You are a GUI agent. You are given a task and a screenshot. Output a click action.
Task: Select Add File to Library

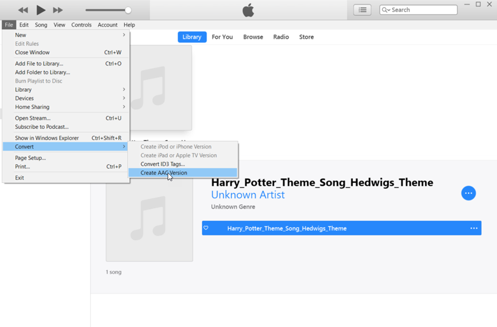pyautogui.click(x=66, y=63)
